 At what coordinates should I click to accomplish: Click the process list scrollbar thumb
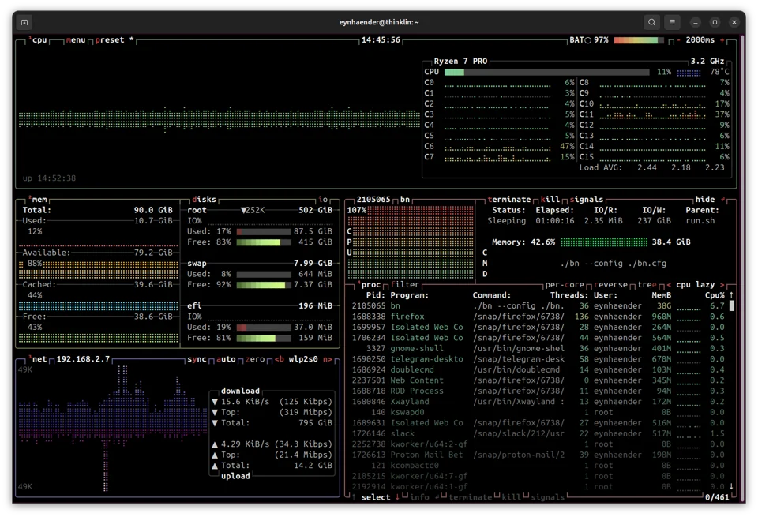coord(731,305)
